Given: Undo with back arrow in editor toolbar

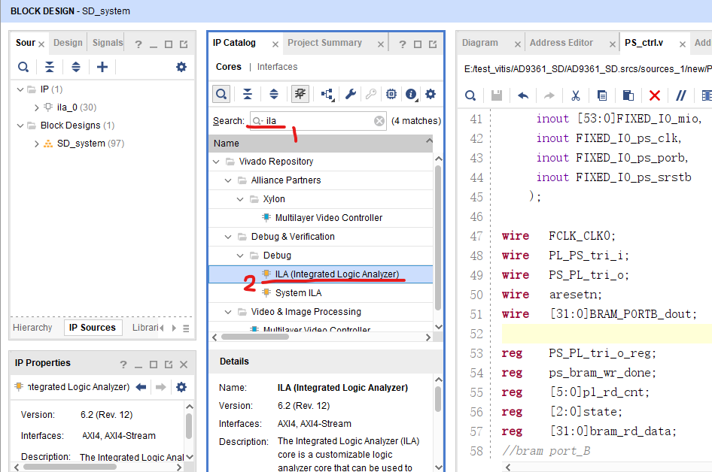Looking at the screenshot, I should point(523,95).
